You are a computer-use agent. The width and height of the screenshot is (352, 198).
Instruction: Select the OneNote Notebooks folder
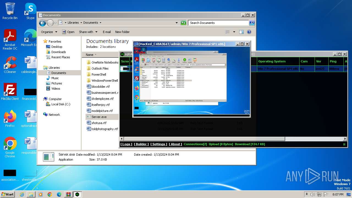pos(102,62)
